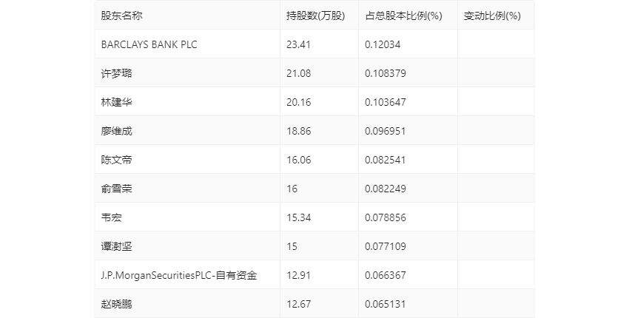The height and width of the screenshot is (318, 629).
Task: Click share ratio 0.065131
Action: tap(386, 305)
